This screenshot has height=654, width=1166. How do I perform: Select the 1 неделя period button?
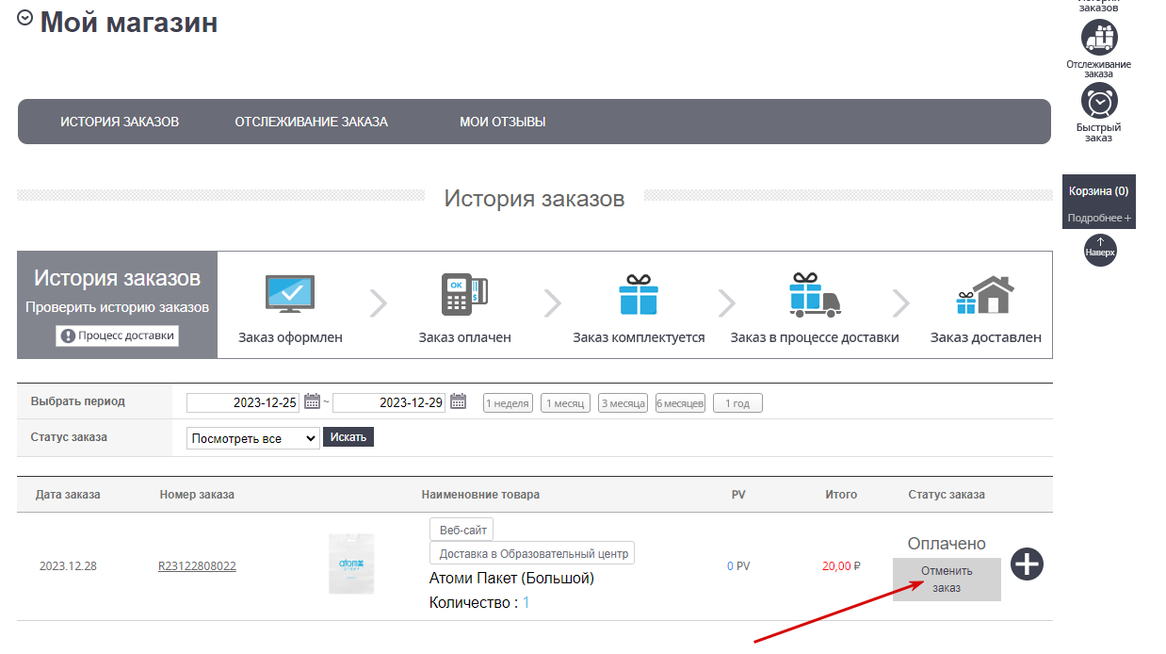[x=508, y=403]
